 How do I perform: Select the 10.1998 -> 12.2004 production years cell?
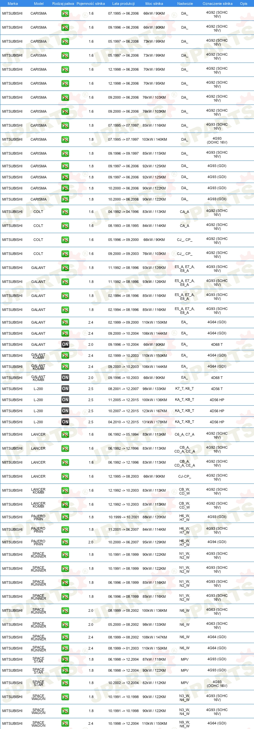point(123,723)
